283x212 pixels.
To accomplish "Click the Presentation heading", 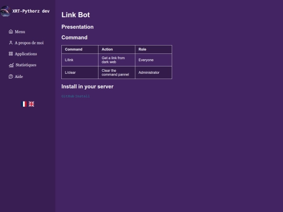I will [x=78, y=27].
